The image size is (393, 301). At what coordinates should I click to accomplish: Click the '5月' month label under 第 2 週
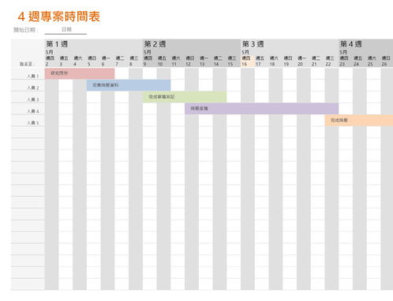(x=148, y=52)
